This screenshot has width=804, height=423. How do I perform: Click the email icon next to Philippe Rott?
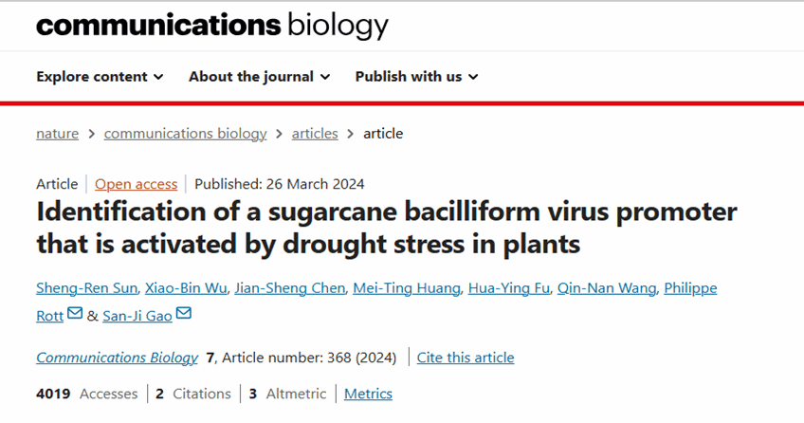point(74,314)
